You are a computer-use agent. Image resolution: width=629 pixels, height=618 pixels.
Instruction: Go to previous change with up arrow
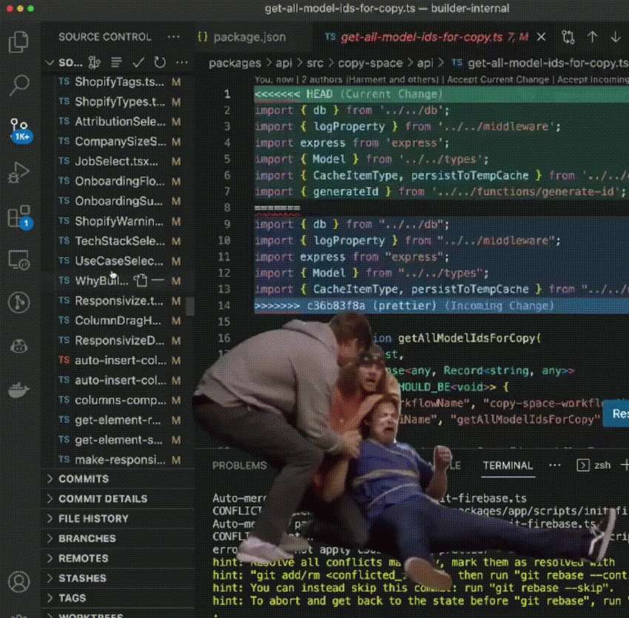coord(592,37)
